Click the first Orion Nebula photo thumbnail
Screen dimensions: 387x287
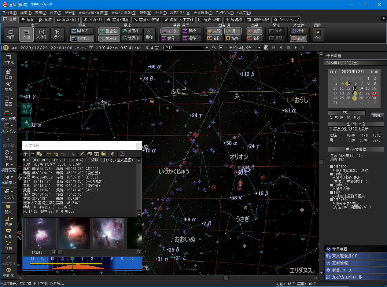point(41,233)
